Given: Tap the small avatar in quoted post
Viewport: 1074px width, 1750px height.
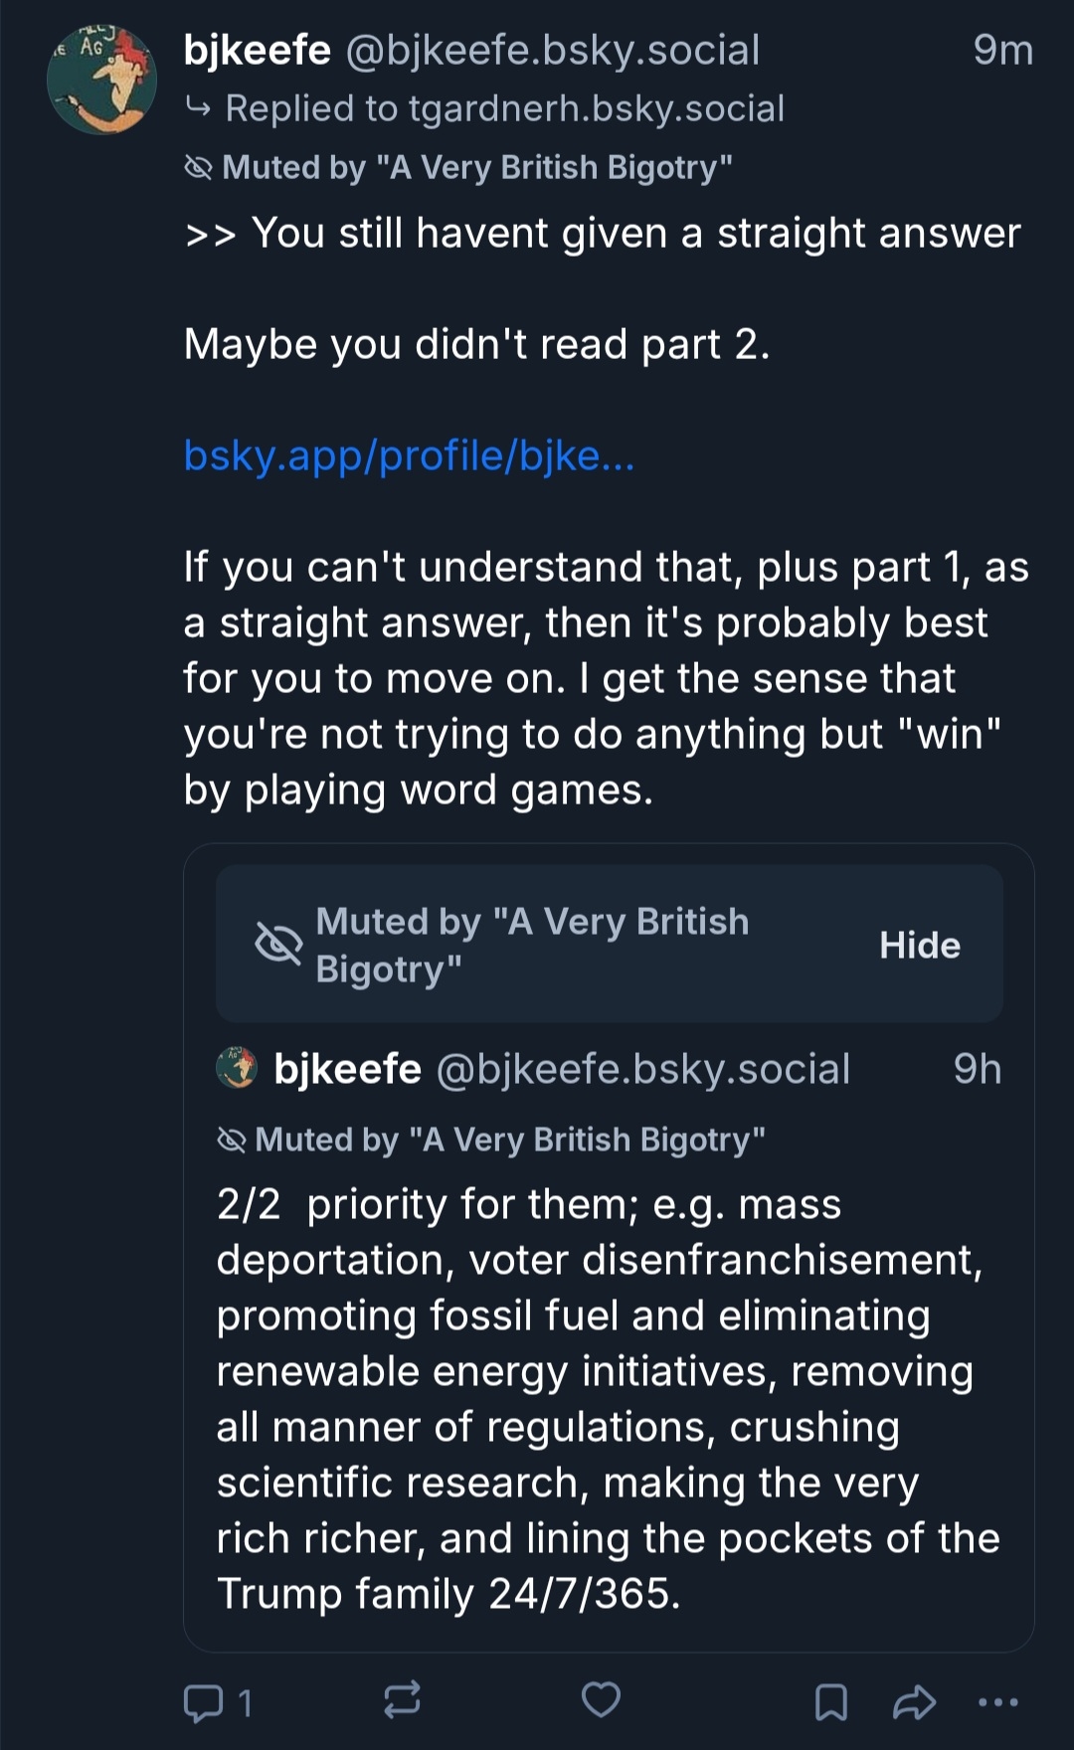Looking at the screenshot, I should click(237, 1068).
